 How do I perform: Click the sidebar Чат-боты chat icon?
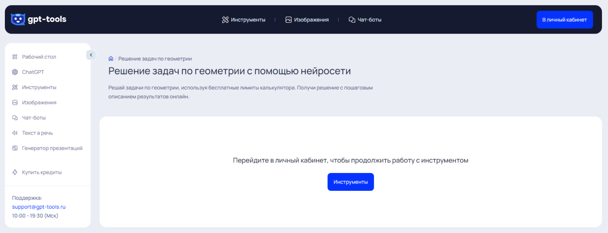(x=15, y=118)
